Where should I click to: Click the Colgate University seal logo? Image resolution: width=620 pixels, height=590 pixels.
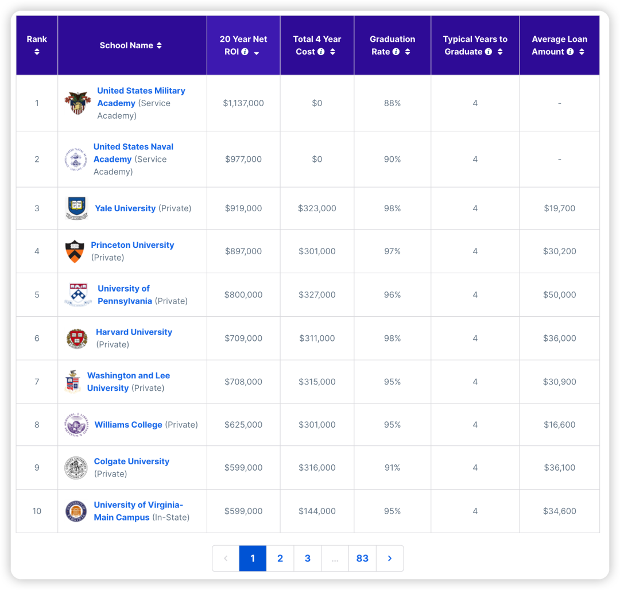pos(76,468)
